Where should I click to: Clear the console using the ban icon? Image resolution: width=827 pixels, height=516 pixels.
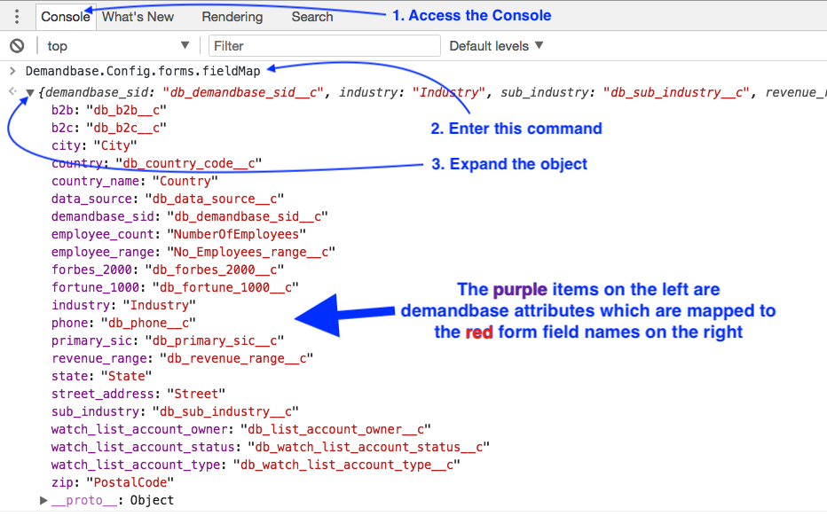tap(17, 46)
